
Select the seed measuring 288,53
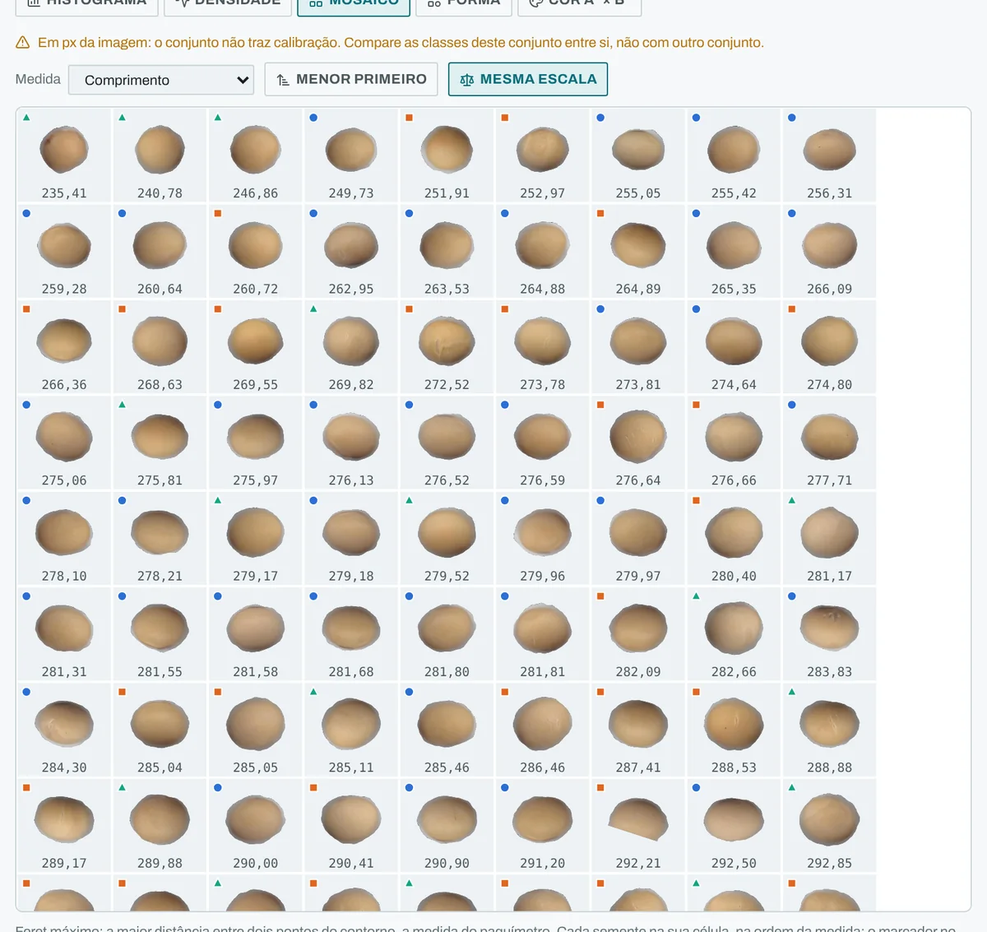[734, 730]
